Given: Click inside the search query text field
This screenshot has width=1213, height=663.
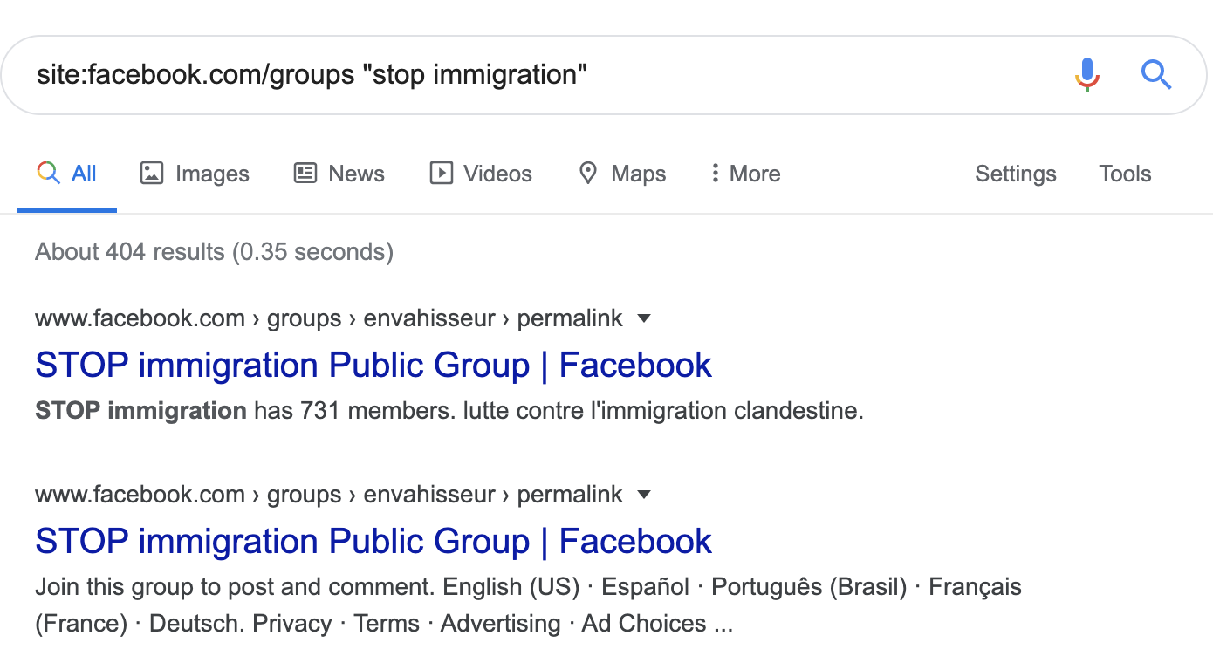Looking at the screenshot, I should 524,75.
